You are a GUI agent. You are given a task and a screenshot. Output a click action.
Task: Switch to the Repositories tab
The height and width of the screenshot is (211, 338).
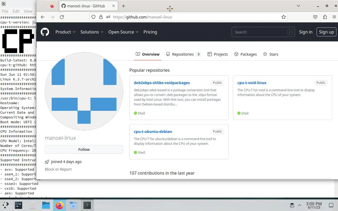click(184, 54)
